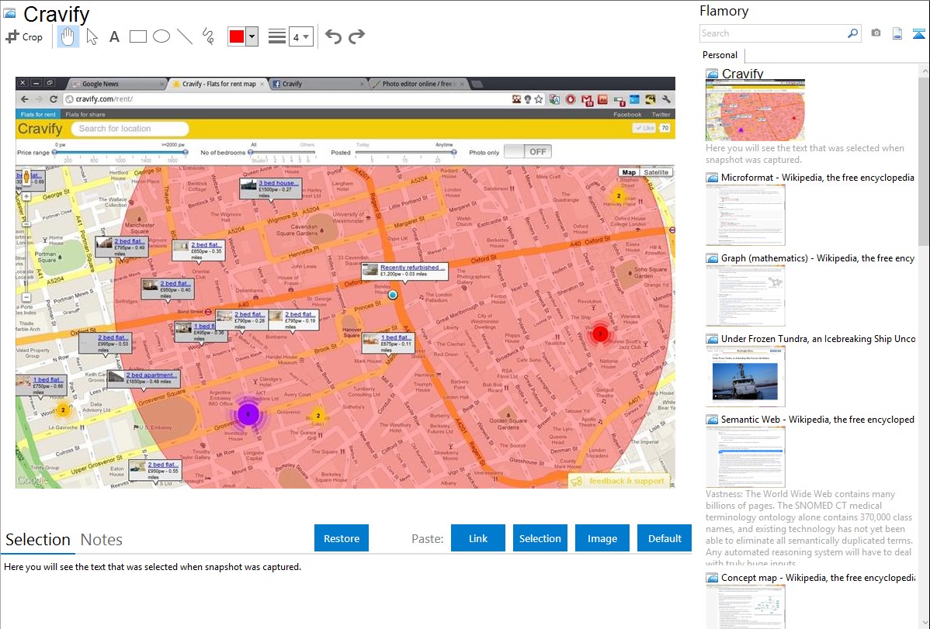This screenshot has height=629, width=930.
Task: Open the Semantic Web snapshot thumbnail
Action: 745,456
